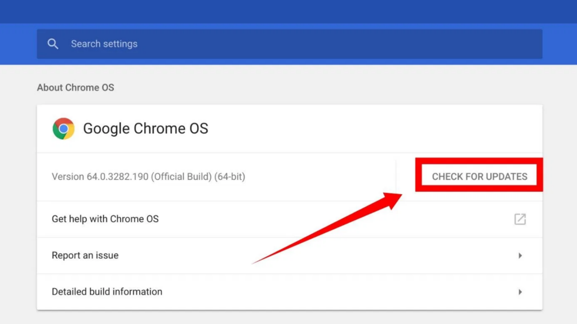Click the Check for Updates button
The width and height of the screenshot is (577, 324).
click(x=479, y=176)
